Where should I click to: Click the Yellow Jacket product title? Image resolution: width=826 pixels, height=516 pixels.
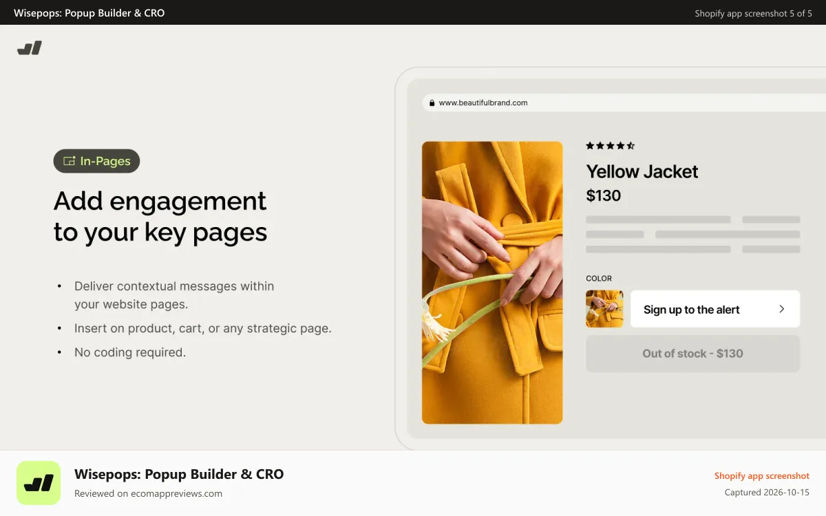[642, 171]
